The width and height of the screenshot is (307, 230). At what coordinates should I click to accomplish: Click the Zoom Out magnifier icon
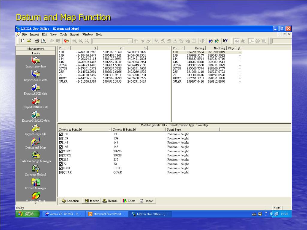[x=81, y=41]
